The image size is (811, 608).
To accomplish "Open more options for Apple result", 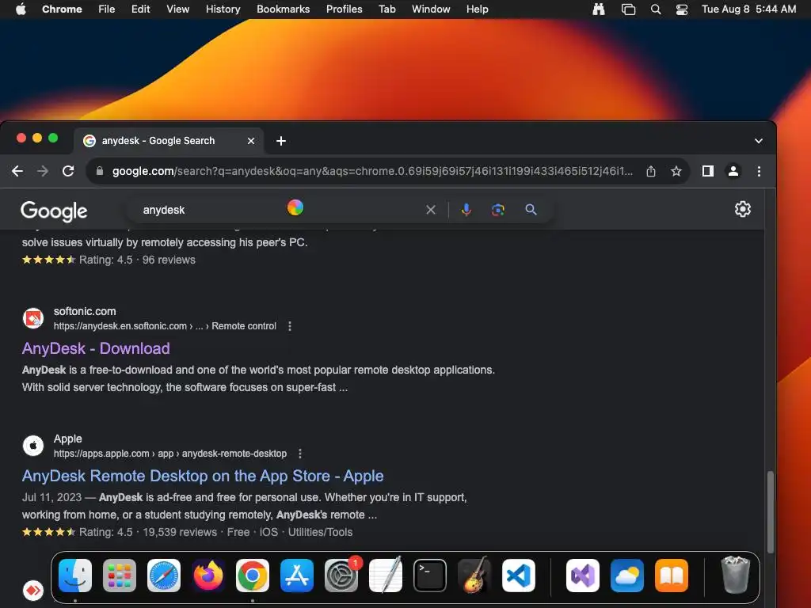I will click(x=300, y=454).
